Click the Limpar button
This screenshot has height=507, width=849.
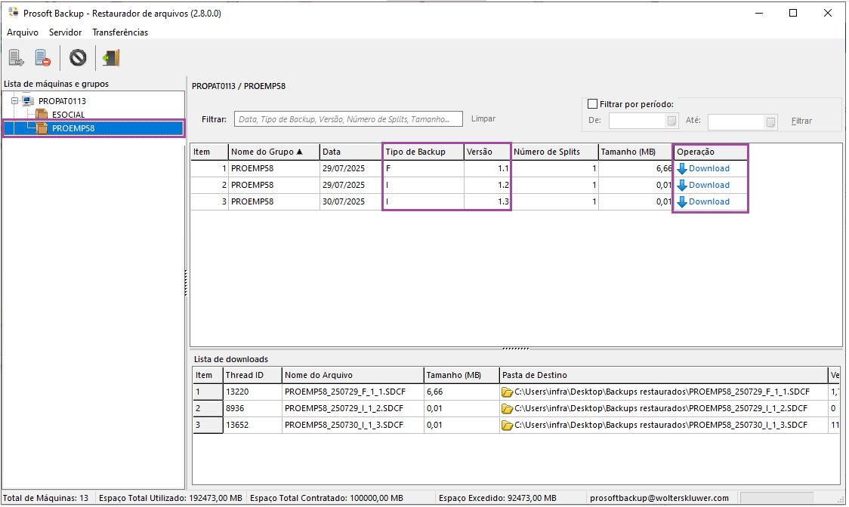483,118
